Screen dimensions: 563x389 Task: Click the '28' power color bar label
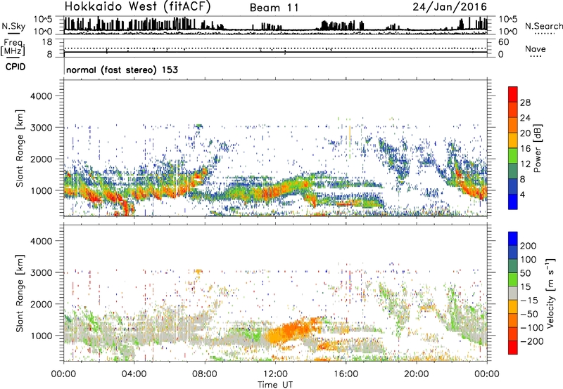525,103
